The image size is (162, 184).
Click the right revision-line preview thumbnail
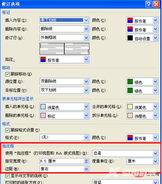pyautogui.click(x=77, y=49)
